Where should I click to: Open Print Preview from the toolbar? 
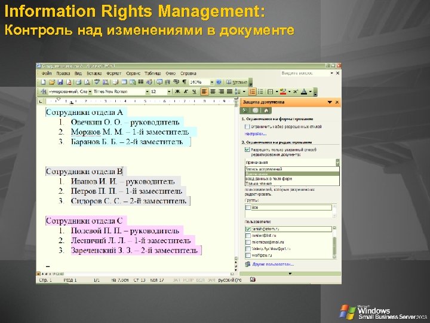click(87, 82)
